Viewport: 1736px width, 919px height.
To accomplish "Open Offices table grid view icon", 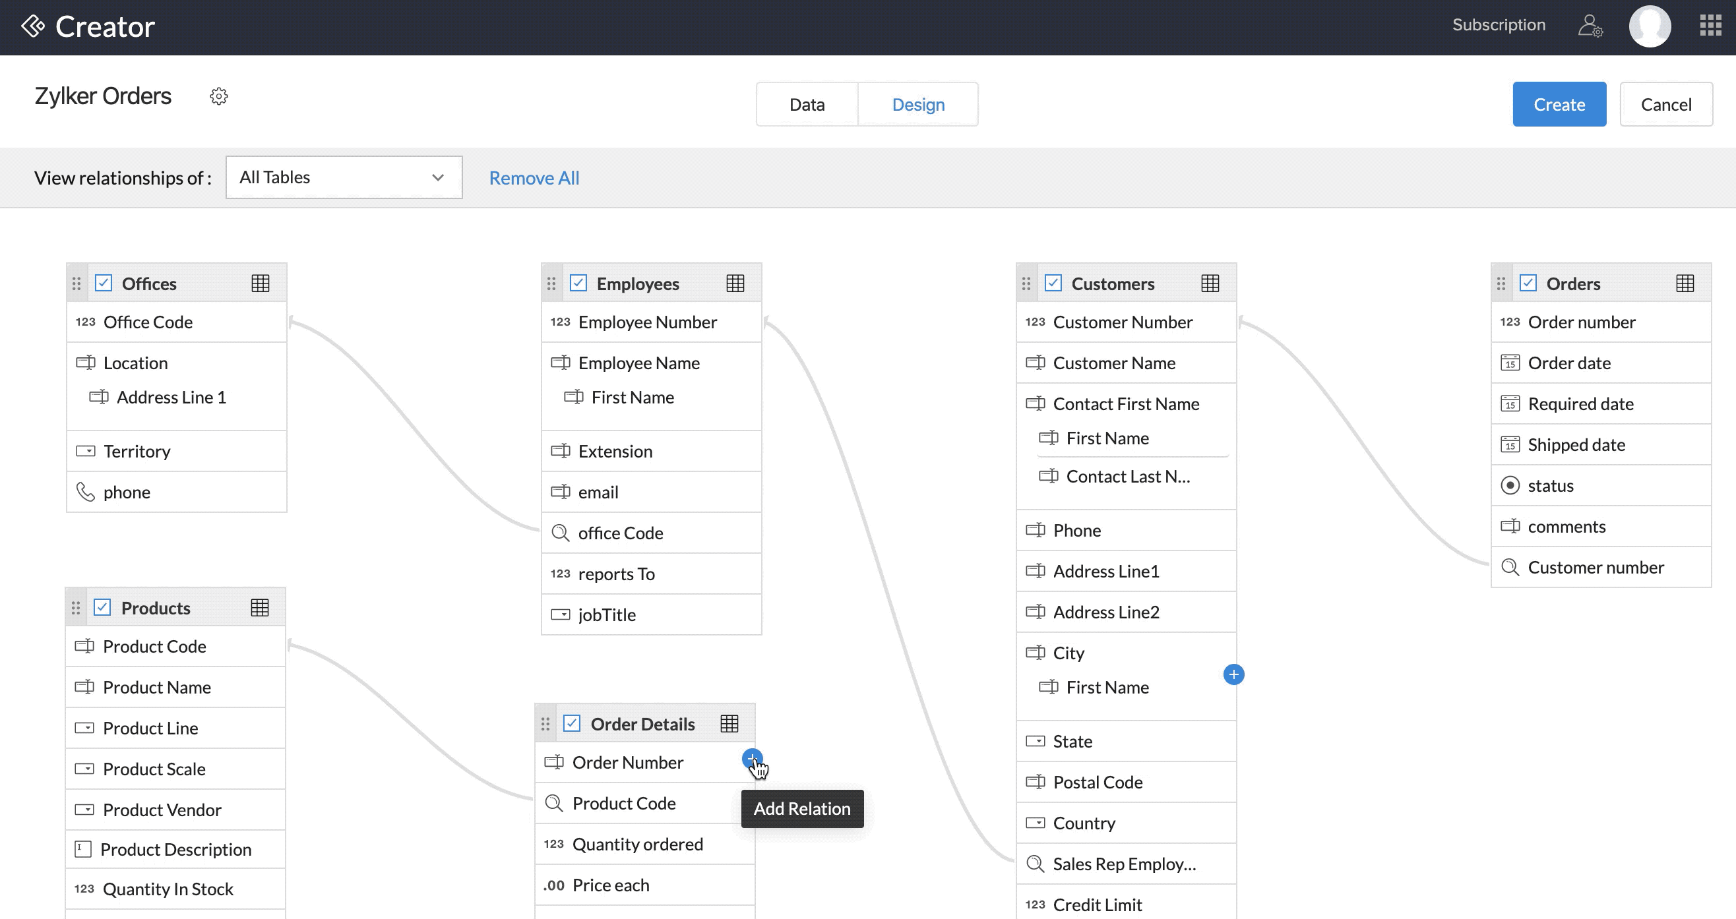I will tap(260, 283).
